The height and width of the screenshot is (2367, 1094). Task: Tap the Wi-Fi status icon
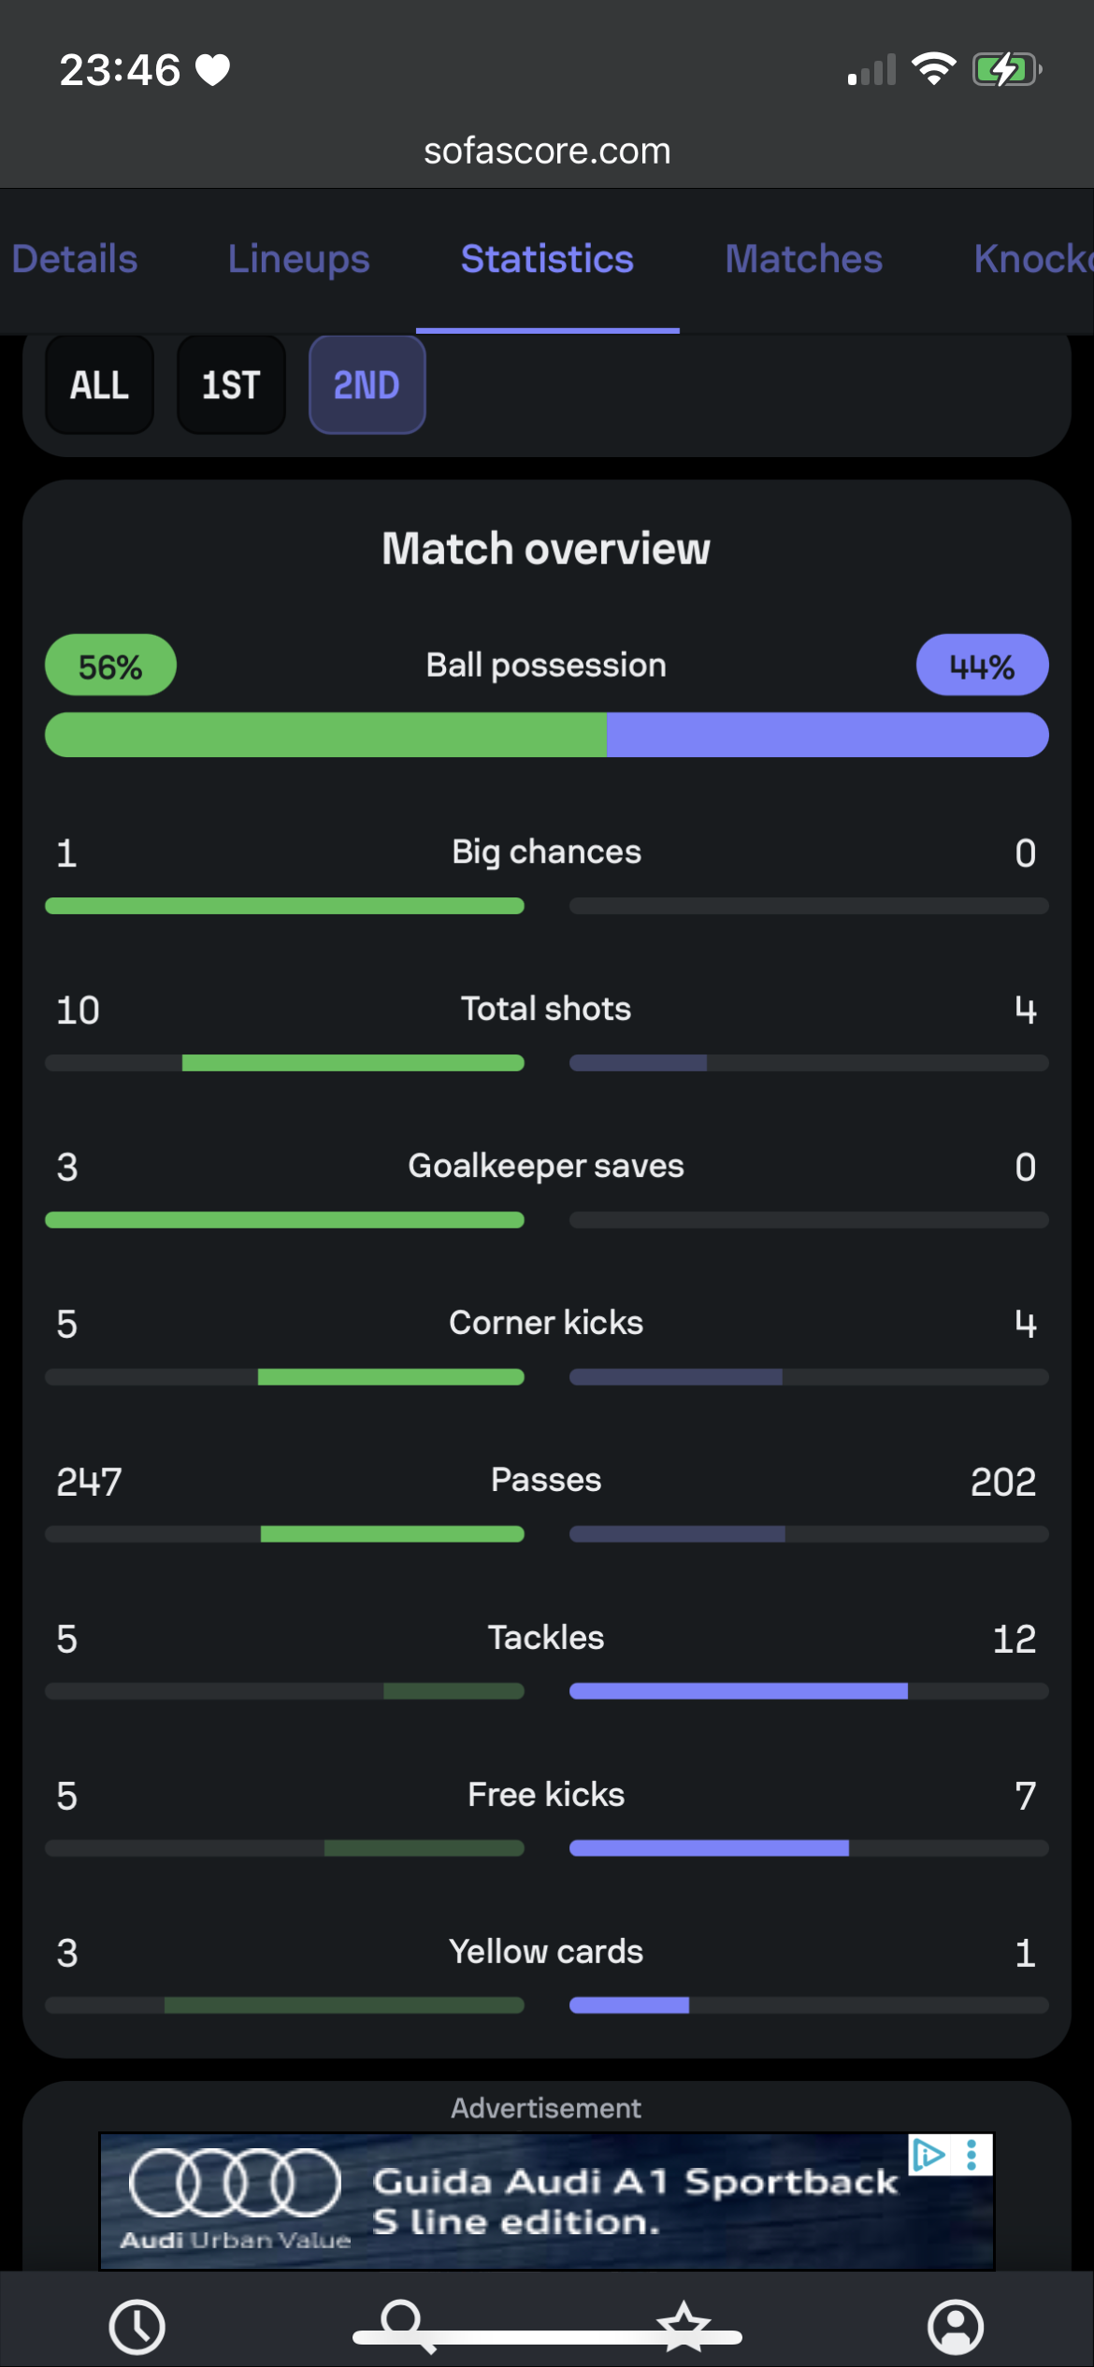933,68
